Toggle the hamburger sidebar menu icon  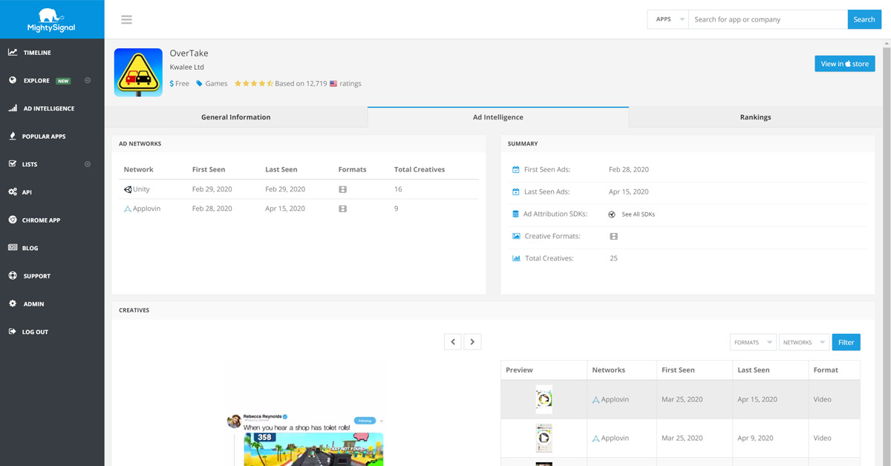(127, 19)
